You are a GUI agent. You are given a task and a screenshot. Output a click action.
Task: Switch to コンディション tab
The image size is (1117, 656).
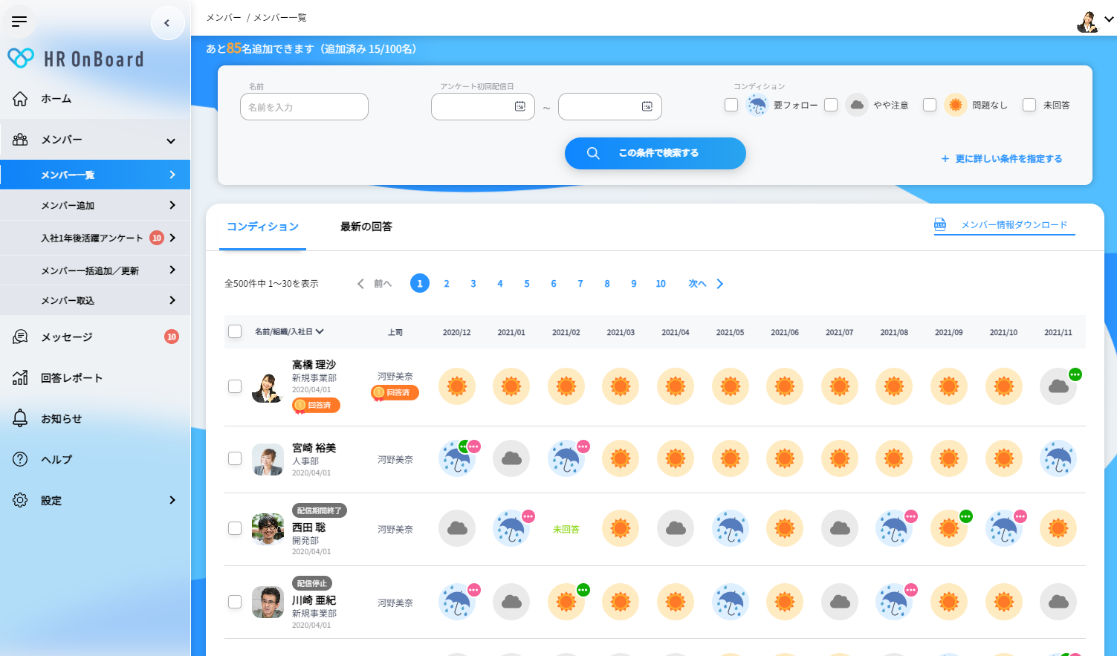pos(262,227)
